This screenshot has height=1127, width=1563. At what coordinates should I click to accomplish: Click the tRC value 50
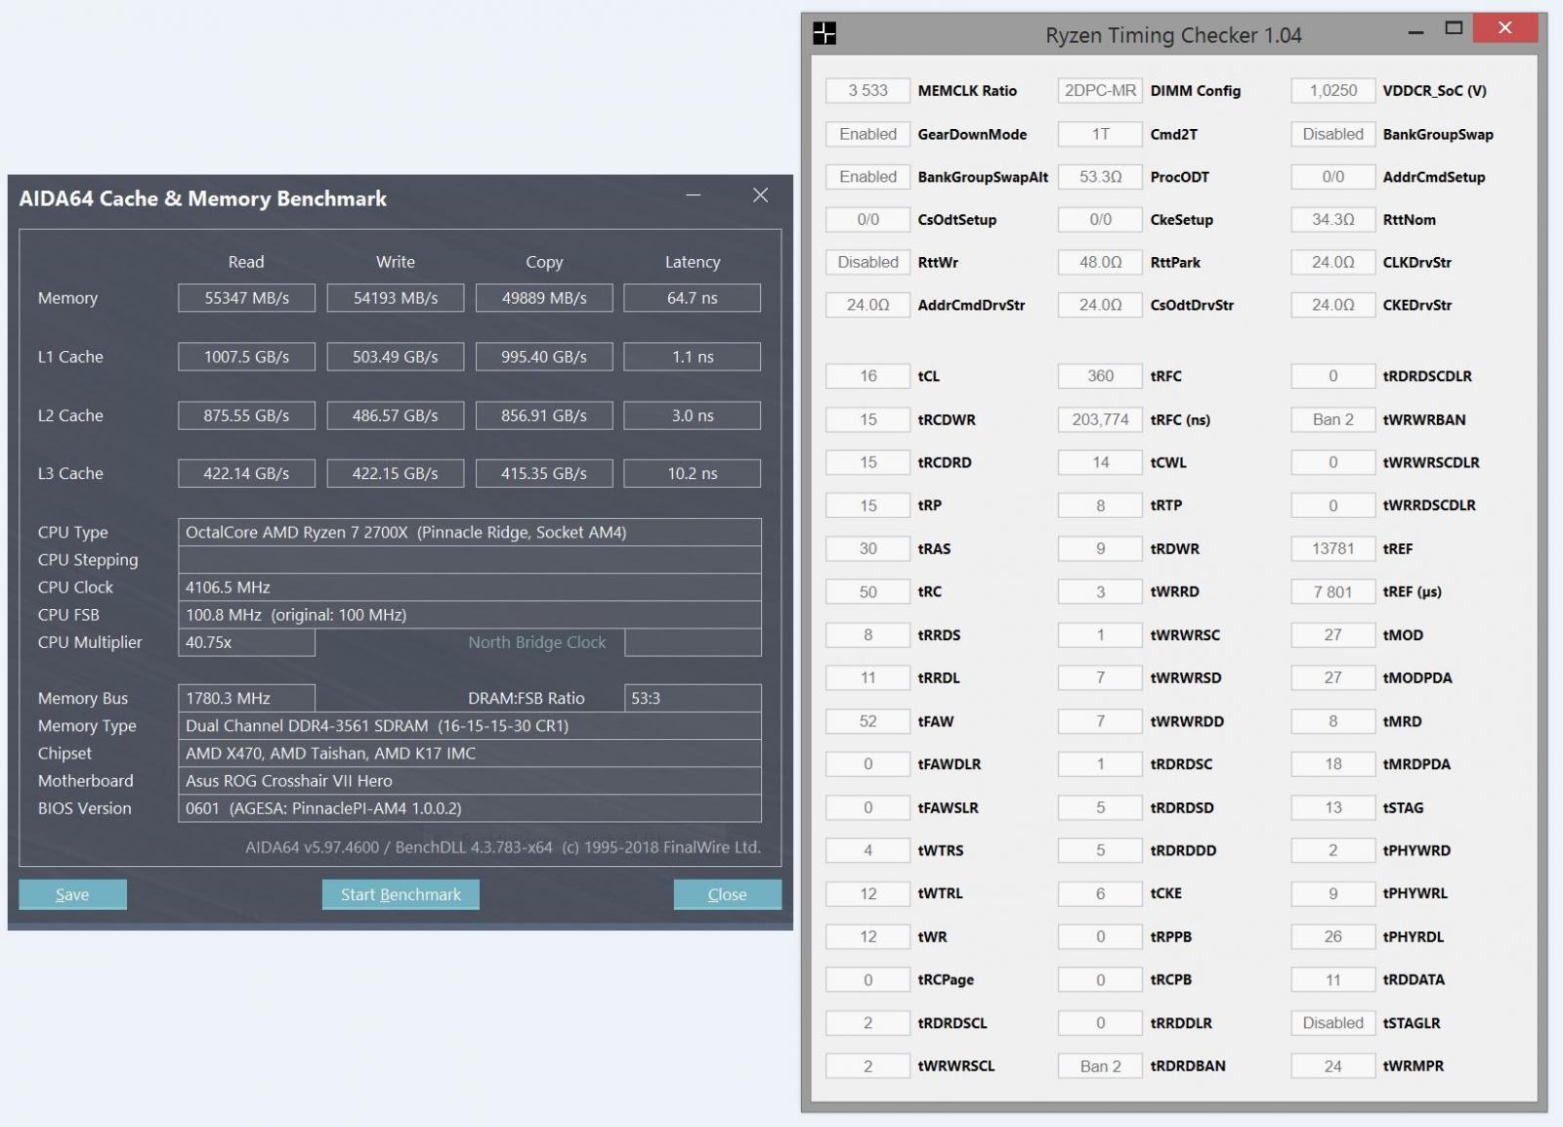867,591
